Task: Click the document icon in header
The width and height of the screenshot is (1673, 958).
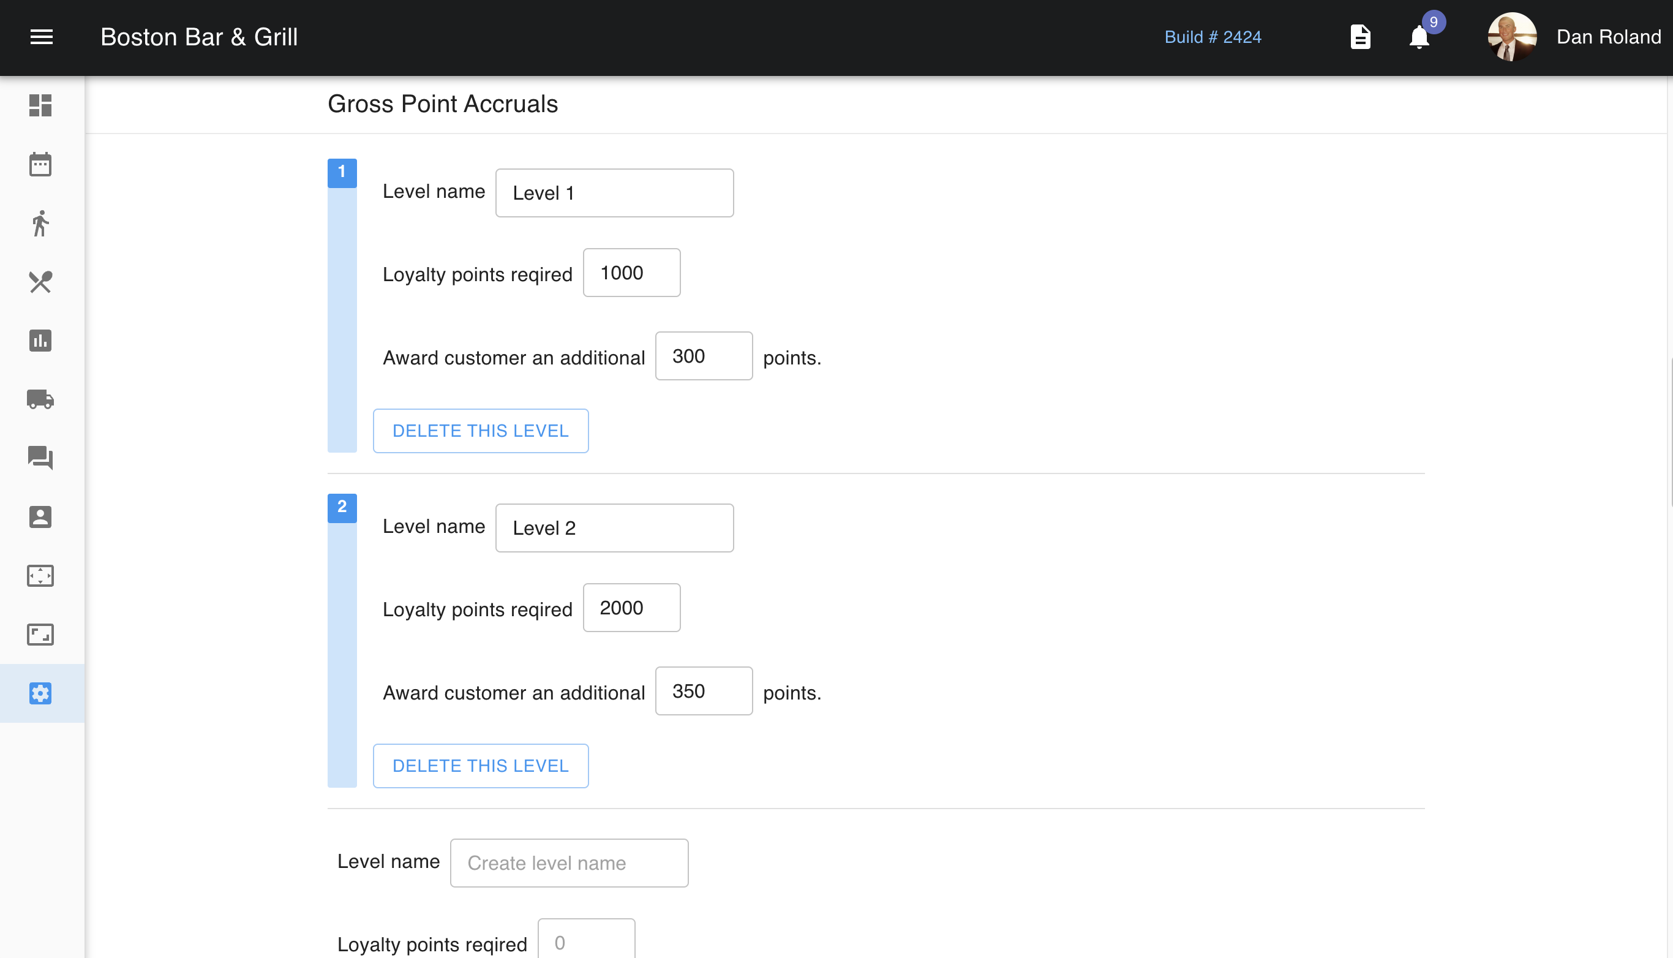Action: [1360, 37]
